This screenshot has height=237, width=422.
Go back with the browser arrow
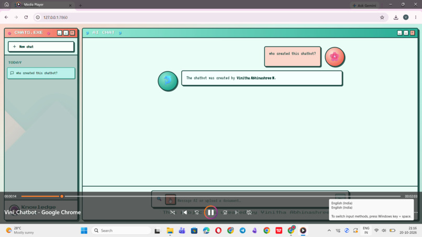pos(6,17)
